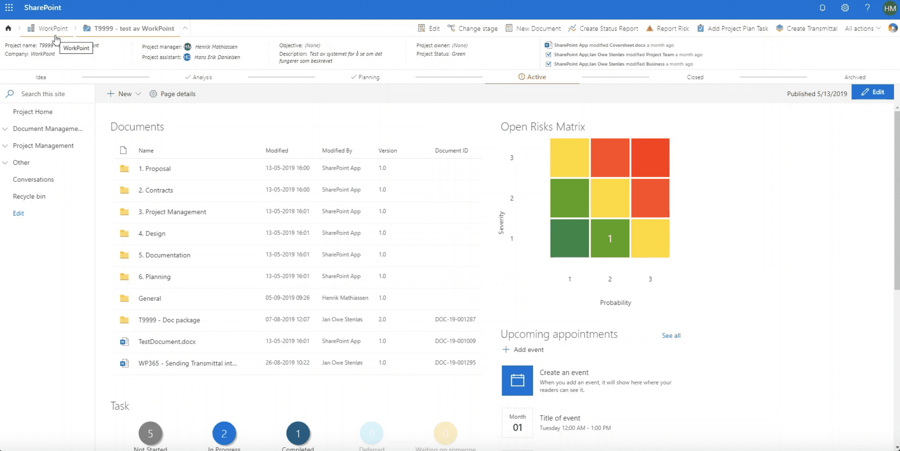
Task: Expand Project Management navigation group
Action: [5, 146]
